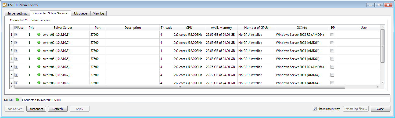Click the Port column header
395x118 pixels.
(98, 27)
